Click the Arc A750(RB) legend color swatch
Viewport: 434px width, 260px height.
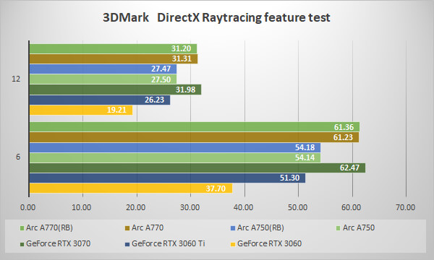pos(233,228)
